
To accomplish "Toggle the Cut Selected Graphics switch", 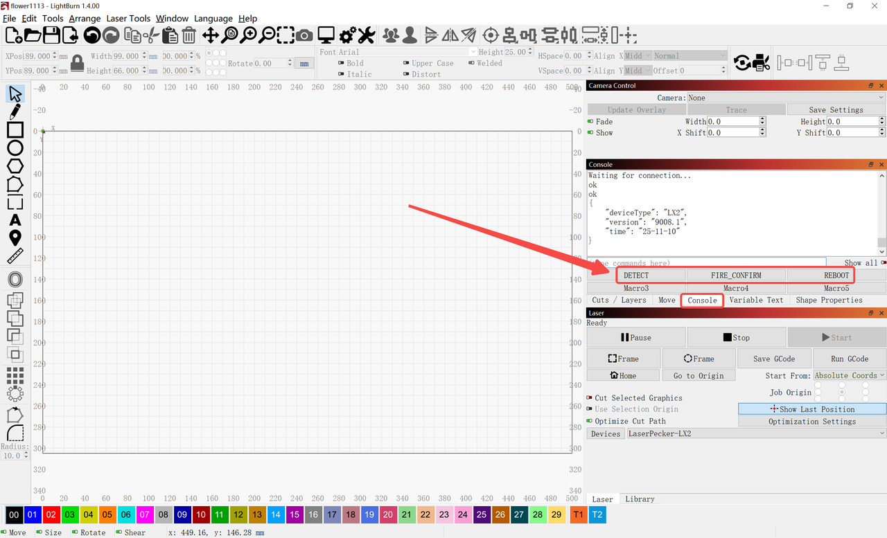I will 590,398.
